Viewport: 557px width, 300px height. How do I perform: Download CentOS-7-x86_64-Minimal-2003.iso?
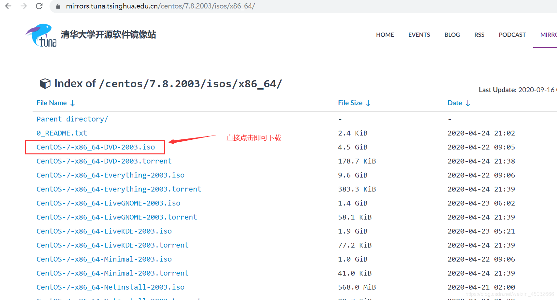(x=104, y=259)
